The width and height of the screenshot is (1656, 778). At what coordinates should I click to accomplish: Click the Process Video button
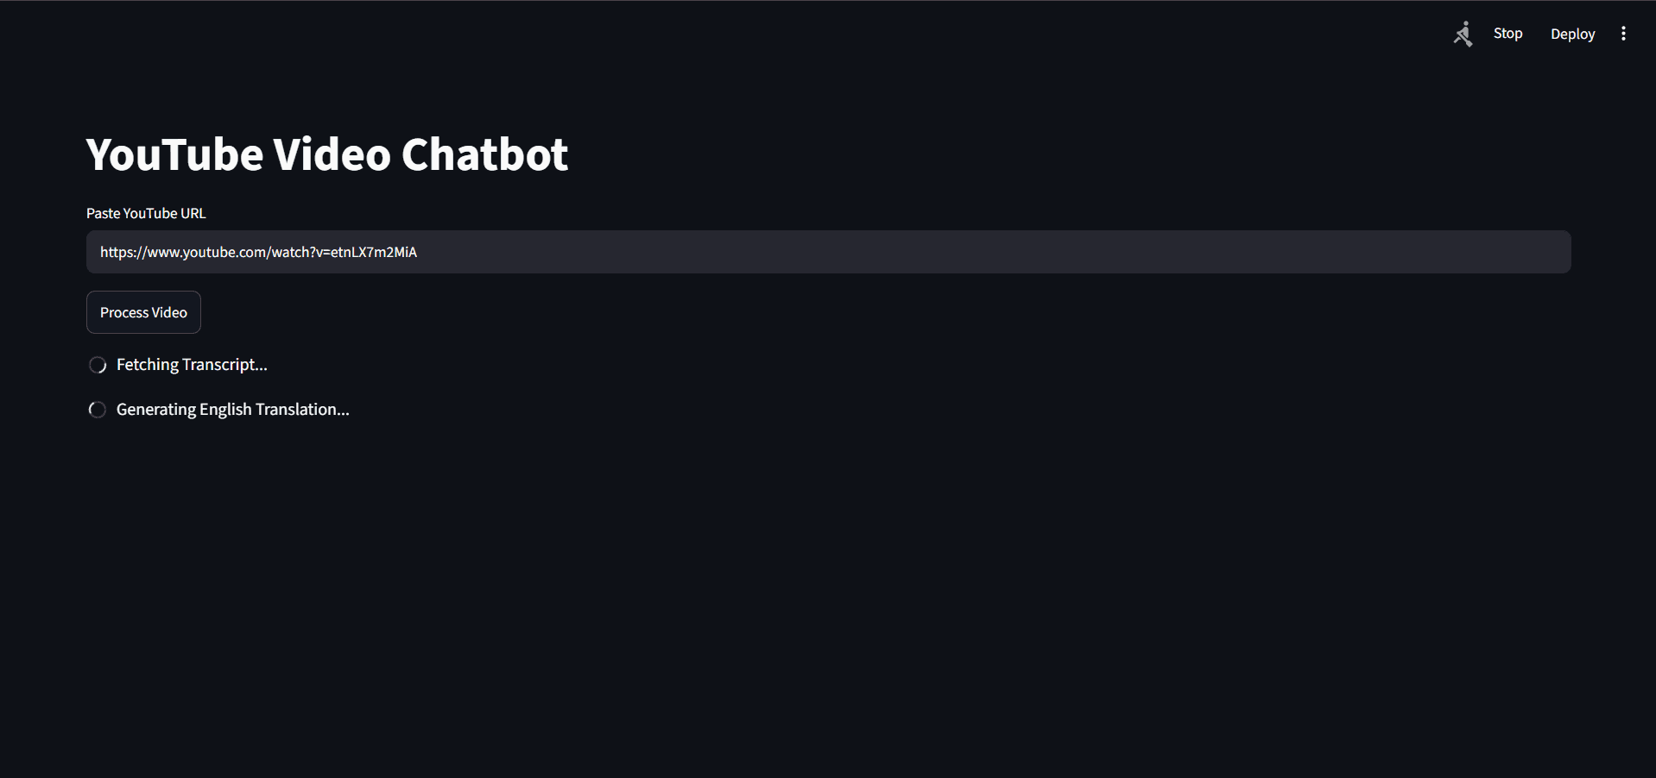point(143,312)
